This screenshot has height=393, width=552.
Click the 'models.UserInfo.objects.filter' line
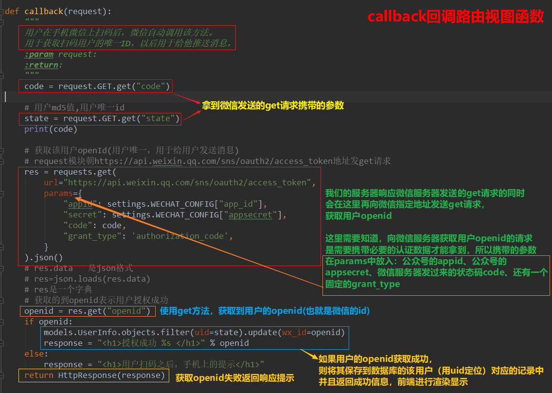click(195, 332)
